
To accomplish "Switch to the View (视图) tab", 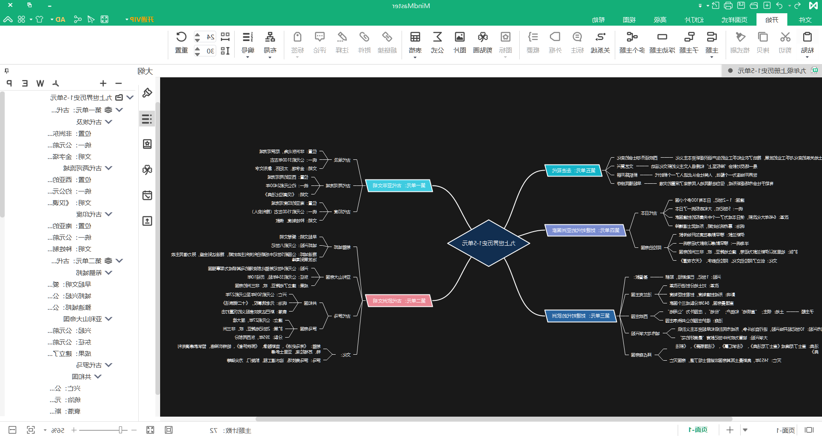I will point(629,20).
